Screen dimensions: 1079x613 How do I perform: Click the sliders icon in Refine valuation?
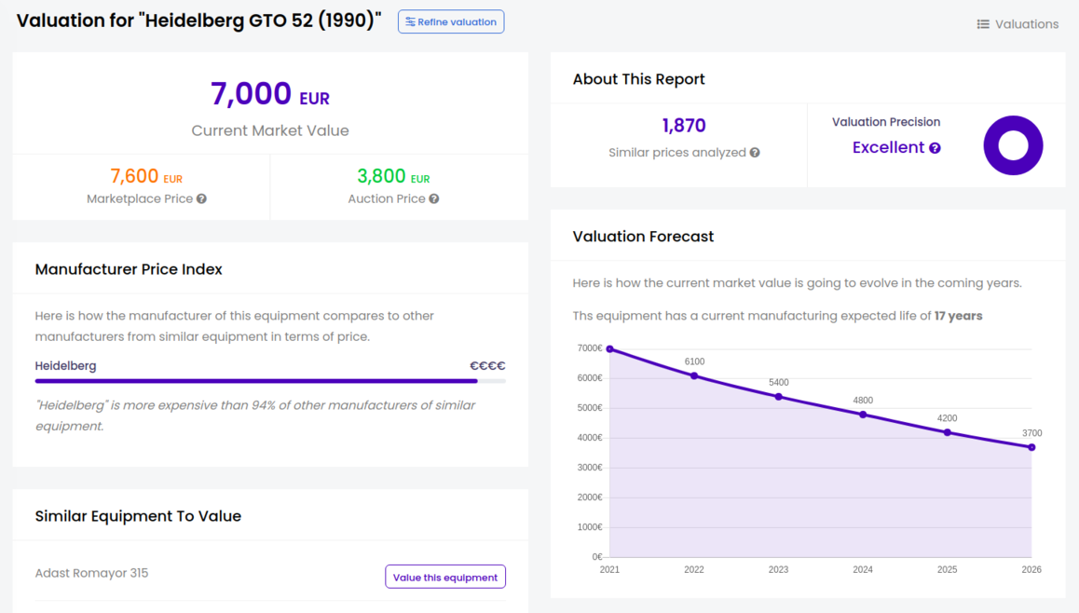click(x=410, y=22)
